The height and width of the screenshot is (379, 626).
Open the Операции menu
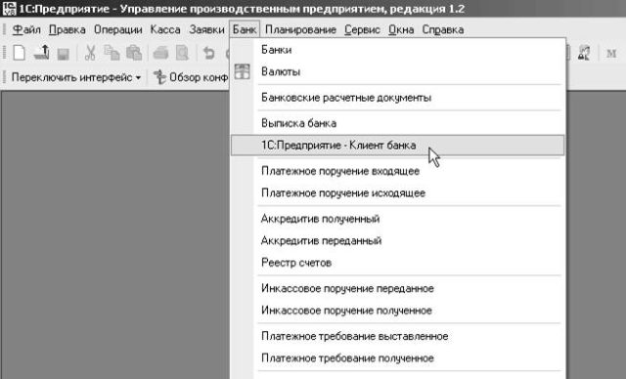(x=117, y=30)
